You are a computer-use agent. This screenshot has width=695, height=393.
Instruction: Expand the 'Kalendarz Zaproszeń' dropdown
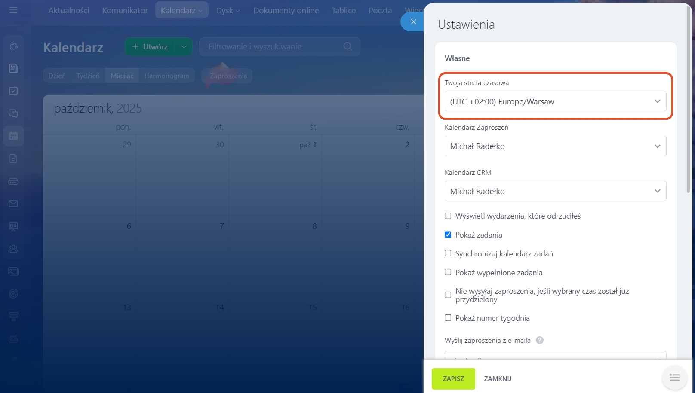click(555, 146)
